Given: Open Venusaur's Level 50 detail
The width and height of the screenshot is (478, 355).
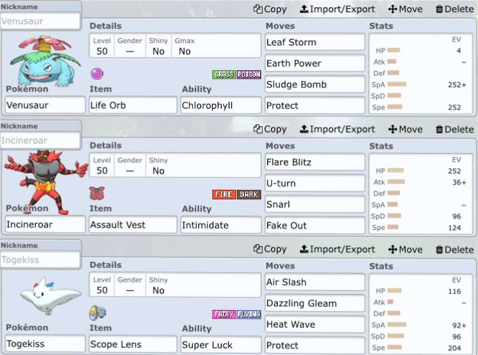Looking at the screenshot, I should click(x=102, y=46).
